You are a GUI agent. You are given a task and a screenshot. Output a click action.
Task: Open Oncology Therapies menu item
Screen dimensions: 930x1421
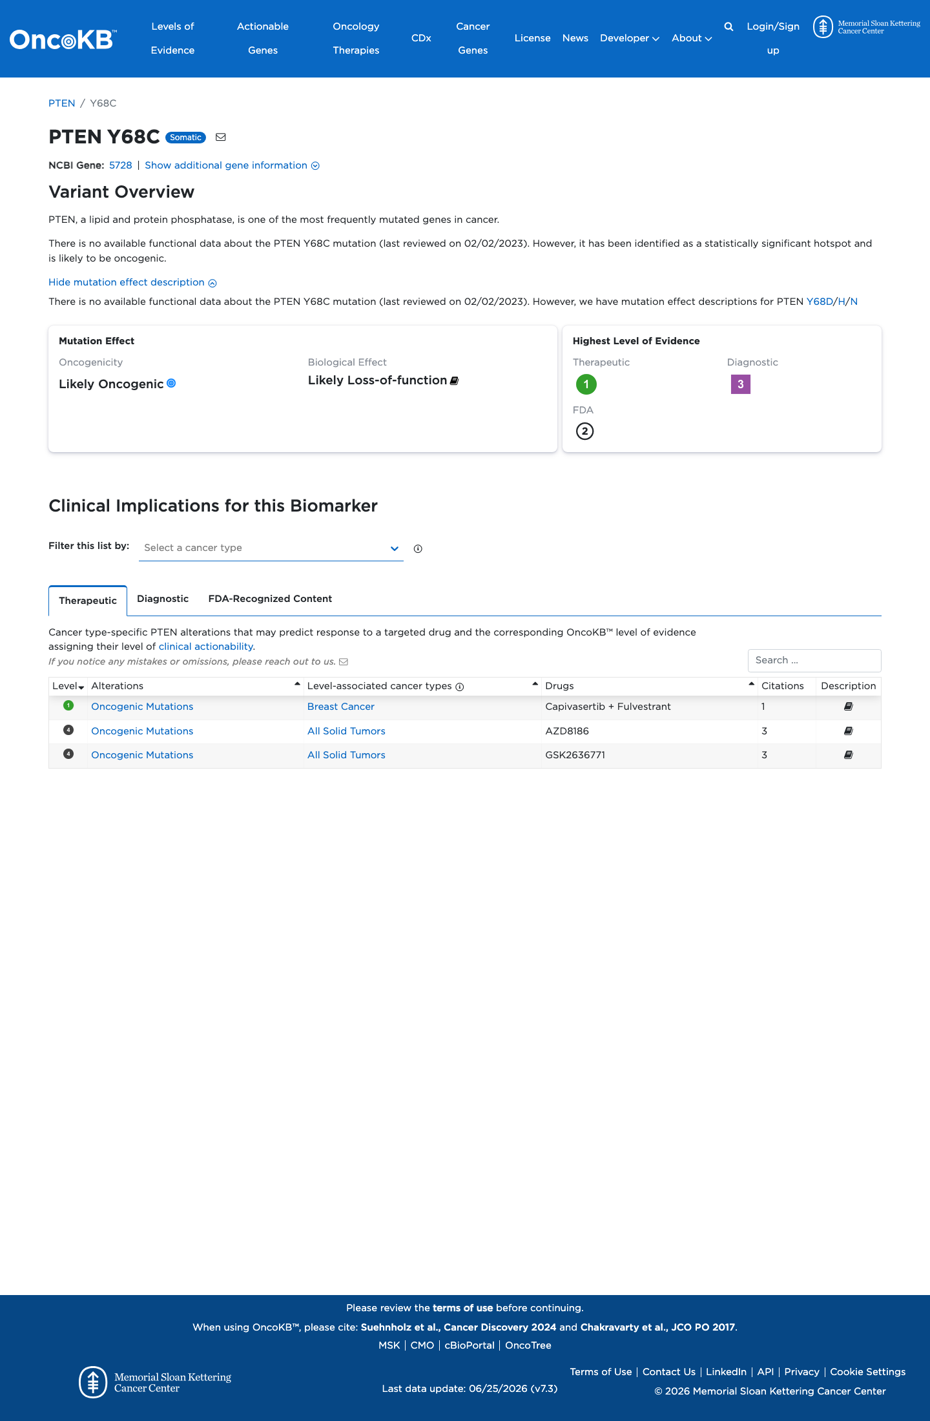point(356,38)
